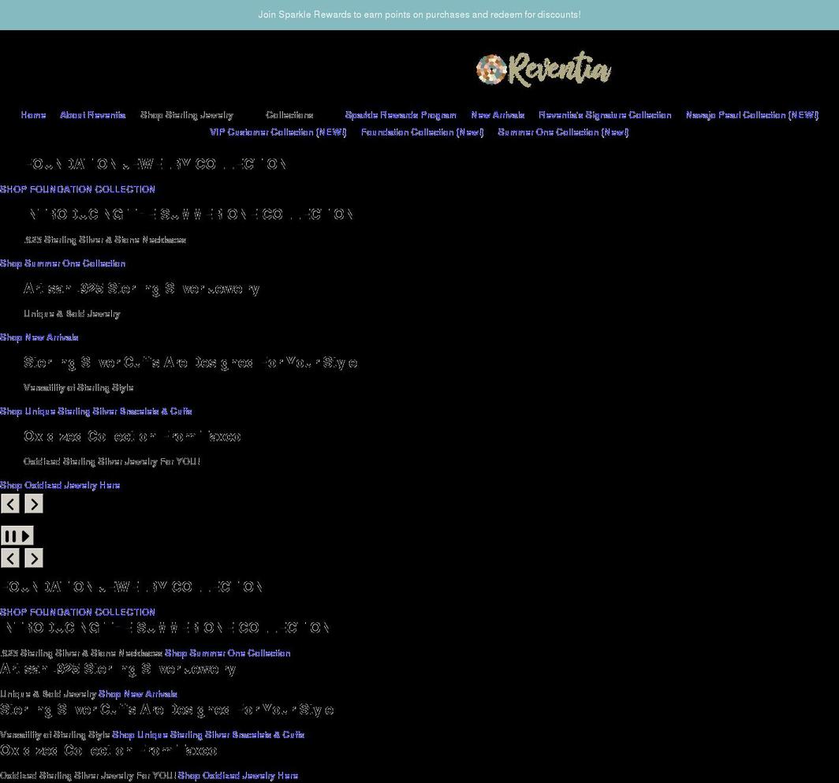Select New Arrivals in the nav bar
The width and height of the screenshot is (839, 783).
pos(498,115)
